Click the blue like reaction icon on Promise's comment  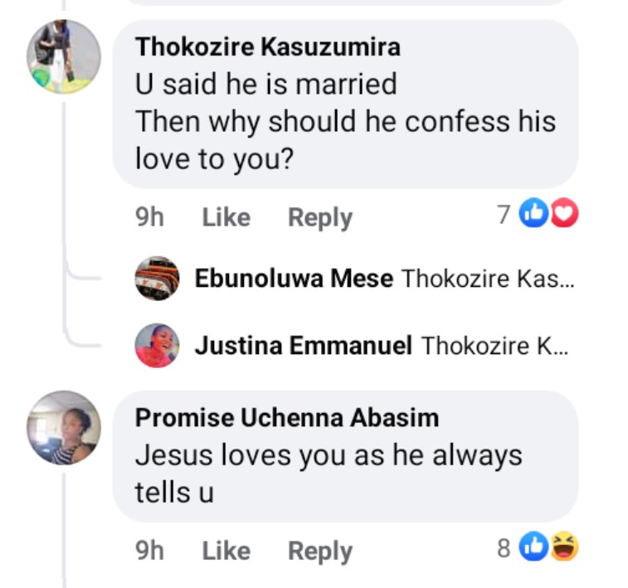tap(531, 547)
